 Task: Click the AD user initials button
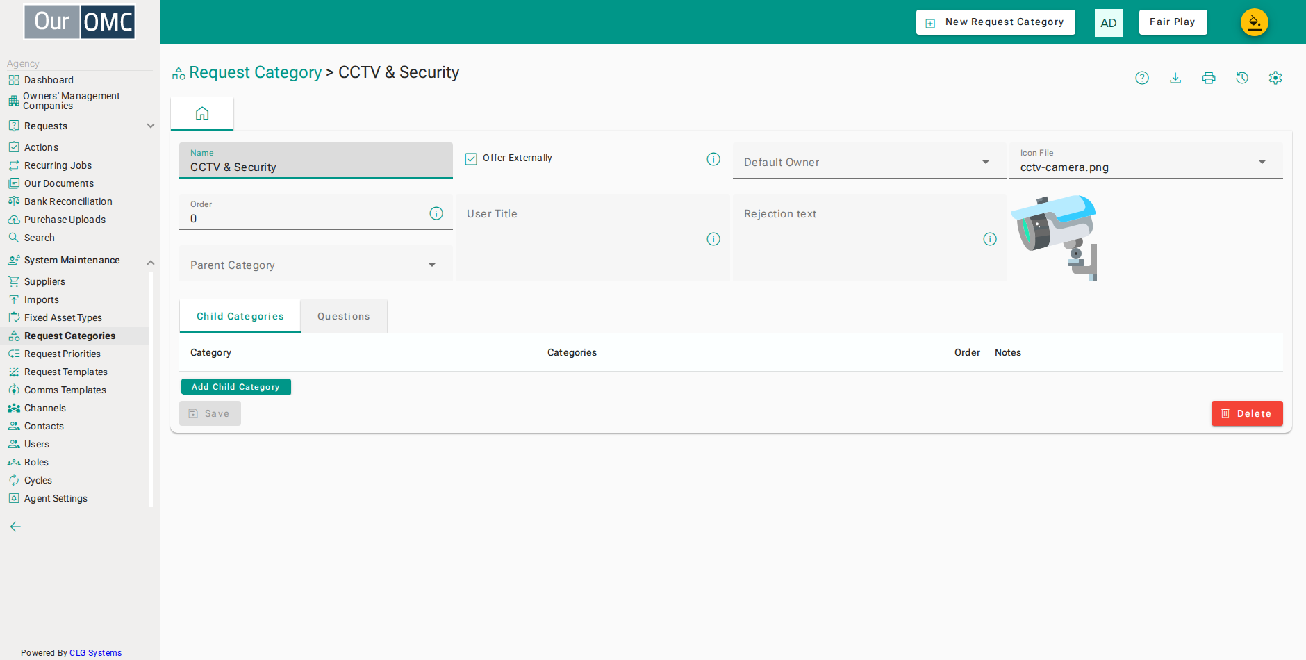point(1109,23)
